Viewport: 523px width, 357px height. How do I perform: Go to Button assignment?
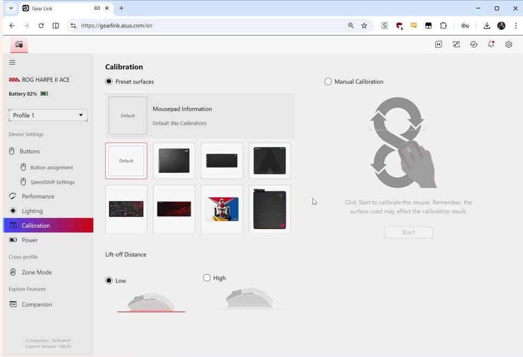point(52,167)
